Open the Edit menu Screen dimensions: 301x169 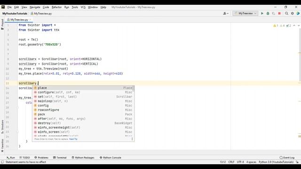tap(16, 7)
